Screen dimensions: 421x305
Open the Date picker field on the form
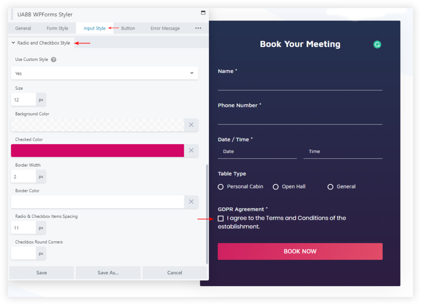[257, 151]
